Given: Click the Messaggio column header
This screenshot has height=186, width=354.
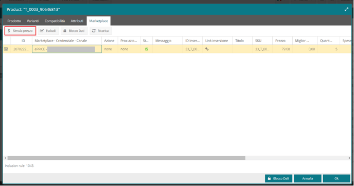Looking at the screenshot, I should (x=168, y=41).
